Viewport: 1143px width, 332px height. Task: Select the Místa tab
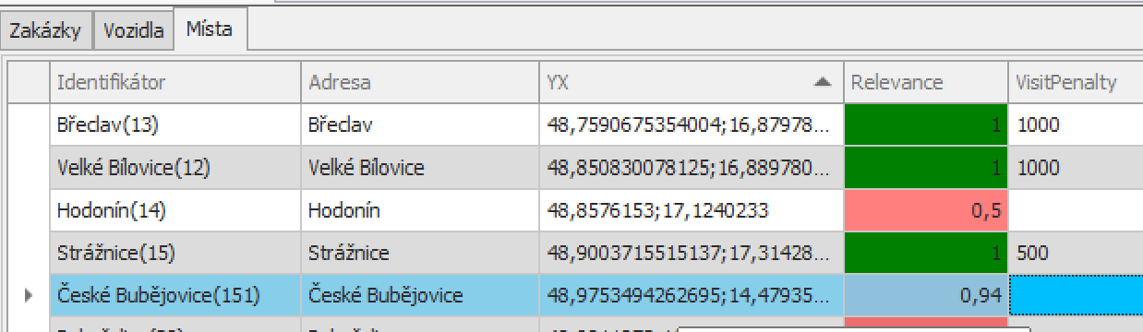click(x=209, y=30)
